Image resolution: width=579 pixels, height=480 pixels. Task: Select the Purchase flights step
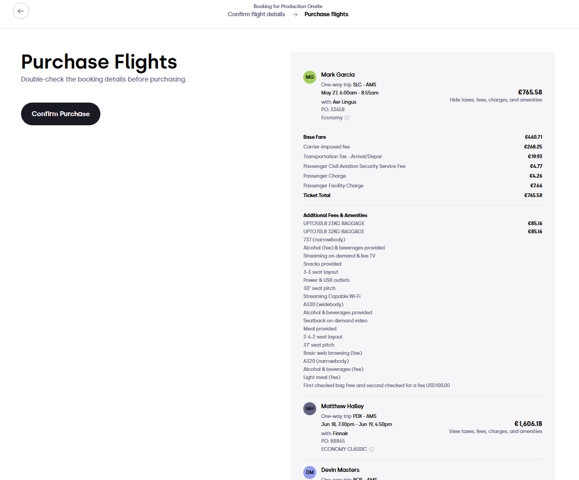pos(326,14)
